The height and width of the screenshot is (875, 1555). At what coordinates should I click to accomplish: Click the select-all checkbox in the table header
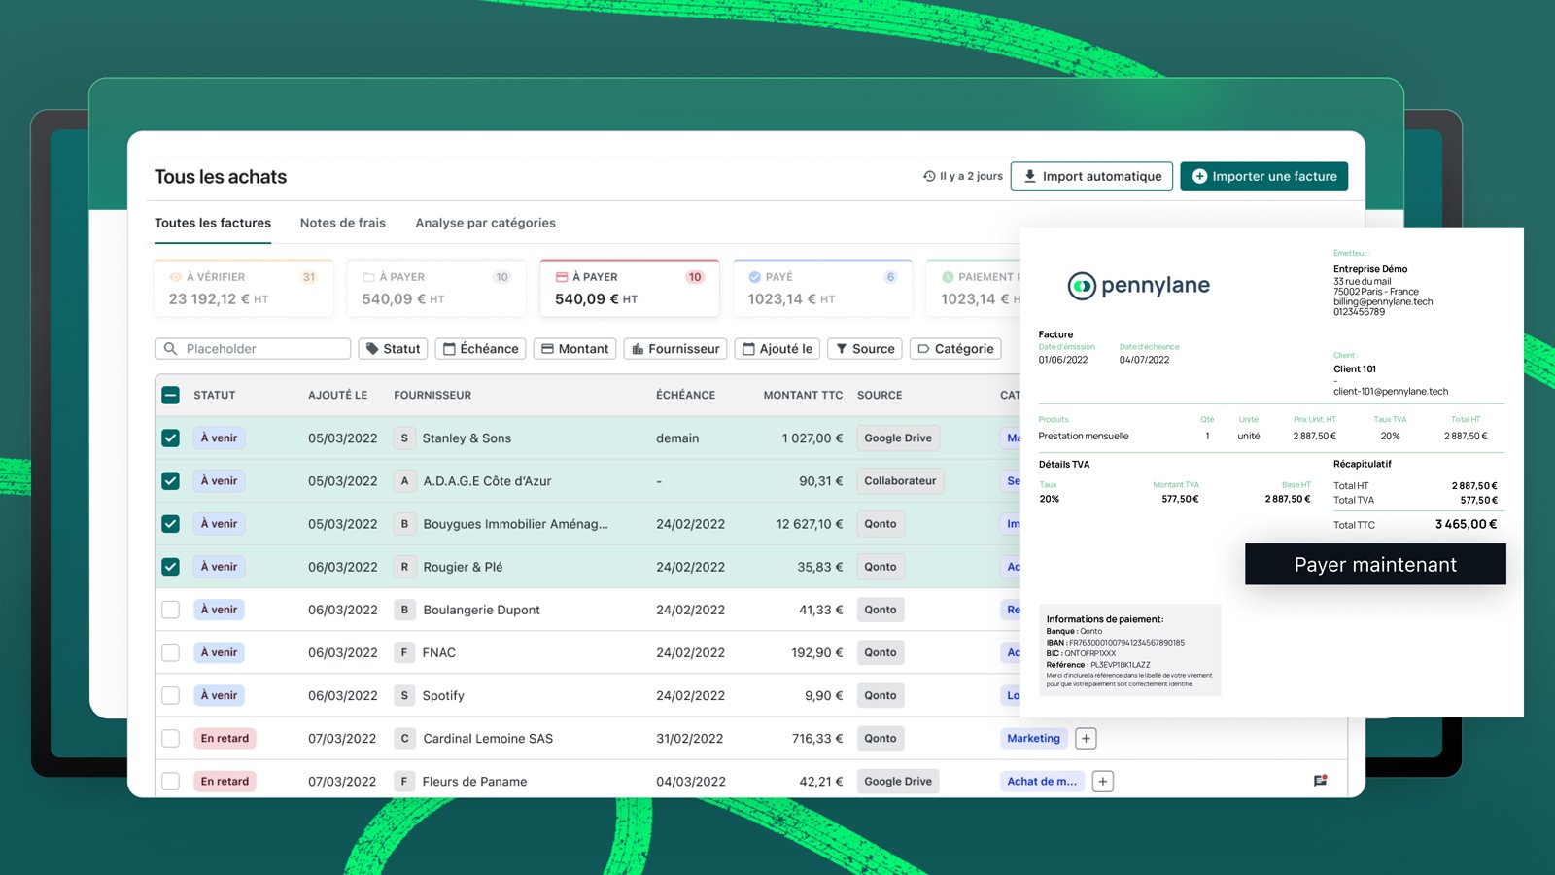point(170,395)
